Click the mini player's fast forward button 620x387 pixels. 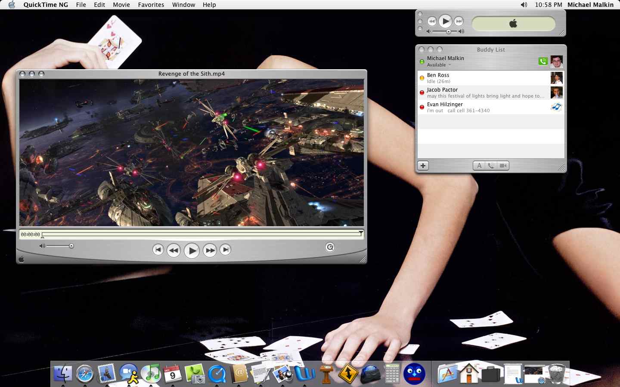[459, 21]
